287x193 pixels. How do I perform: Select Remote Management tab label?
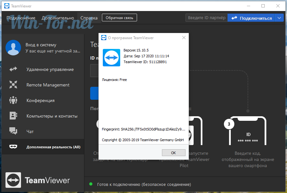[x=48, y=85]
